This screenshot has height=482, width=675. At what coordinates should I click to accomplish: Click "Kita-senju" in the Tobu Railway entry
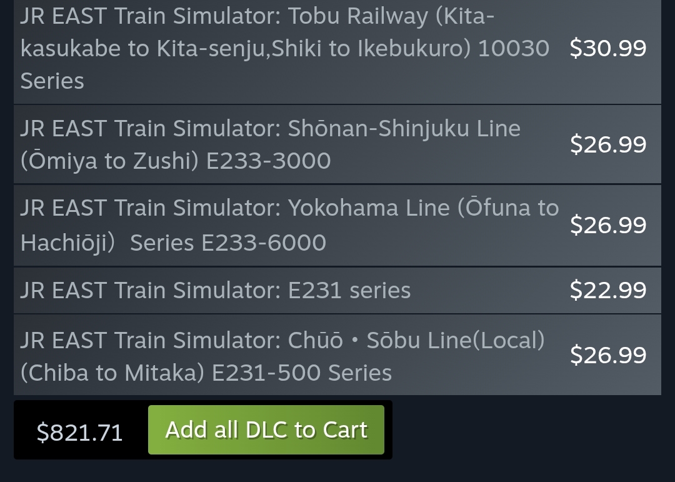coord(211,48)
